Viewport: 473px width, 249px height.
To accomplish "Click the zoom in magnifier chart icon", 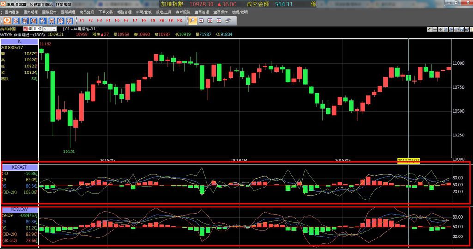I will (x=451, y=30).
